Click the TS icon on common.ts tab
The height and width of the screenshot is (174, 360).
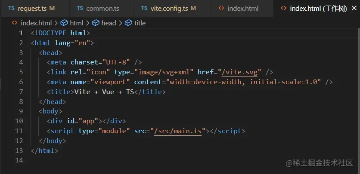80,8
